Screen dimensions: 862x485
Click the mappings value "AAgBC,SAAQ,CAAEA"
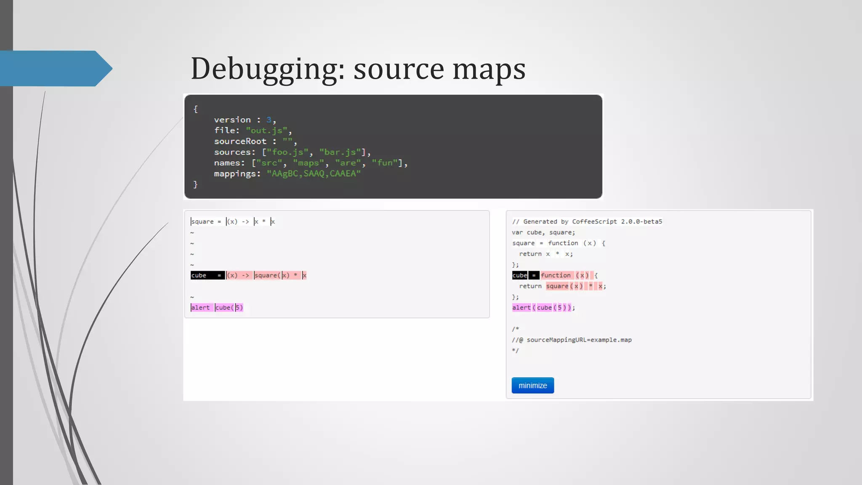tap(314, 174)
